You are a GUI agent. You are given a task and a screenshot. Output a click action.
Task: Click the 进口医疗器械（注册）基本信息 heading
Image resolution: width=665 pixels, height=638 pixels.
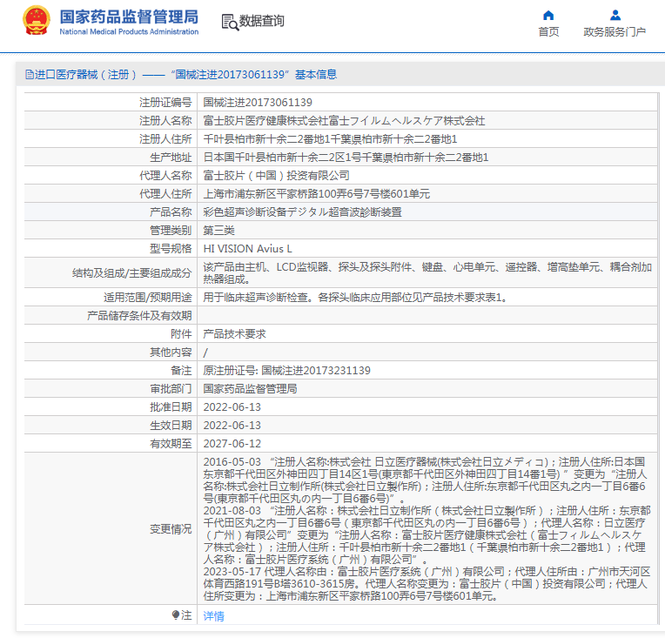[181, 75]
